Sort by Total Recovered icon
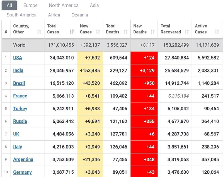 [x=187, y=32]
